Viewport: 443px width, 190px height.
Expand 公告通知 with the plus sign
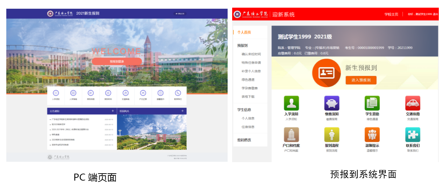point(113,111)
